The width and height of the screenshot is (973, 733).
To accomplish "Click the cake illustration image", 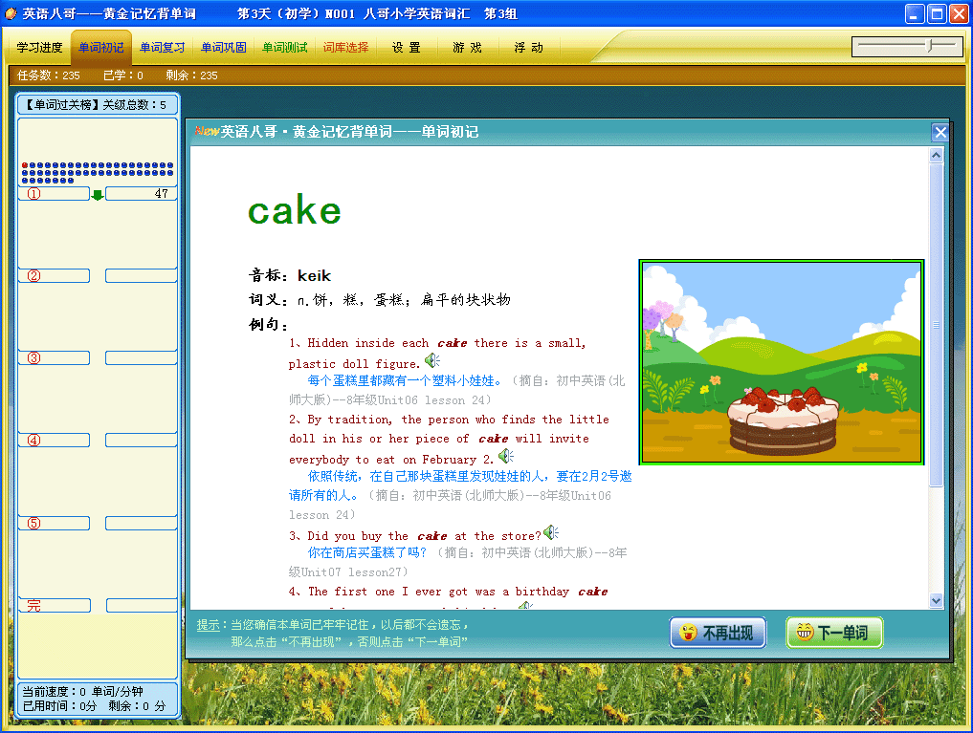I will 782,362.
